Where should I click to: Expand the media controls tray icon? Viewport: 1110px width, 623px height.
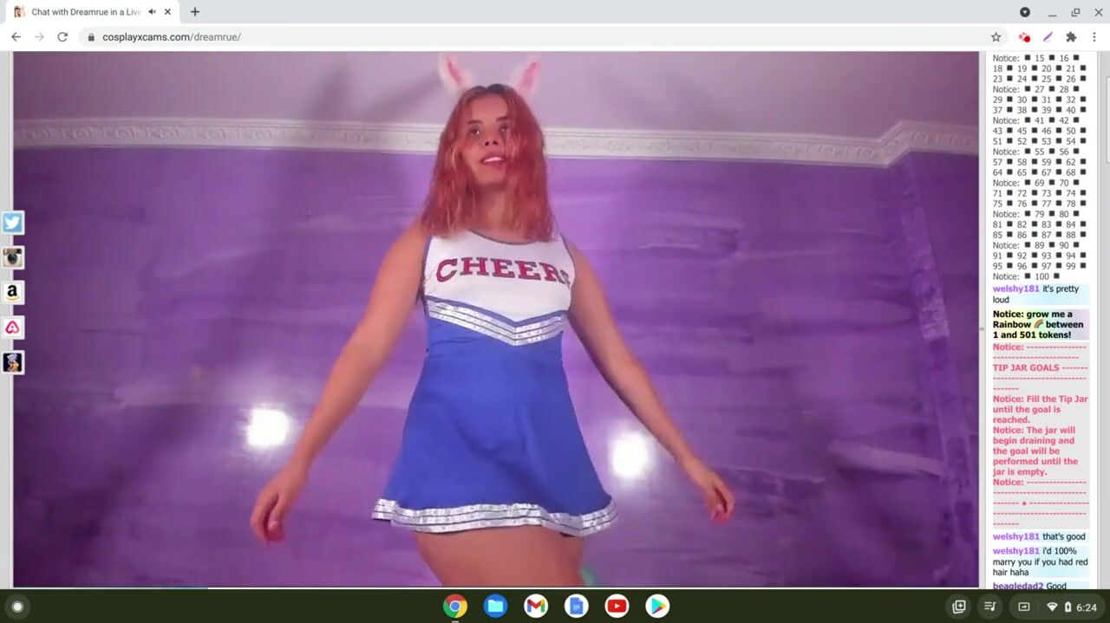tap(990, 607)
